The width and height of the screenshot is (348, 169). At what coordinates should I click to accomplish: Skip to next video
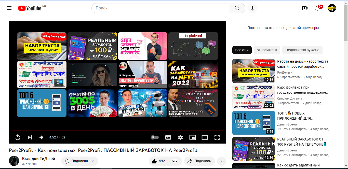[x=30, y=137]
